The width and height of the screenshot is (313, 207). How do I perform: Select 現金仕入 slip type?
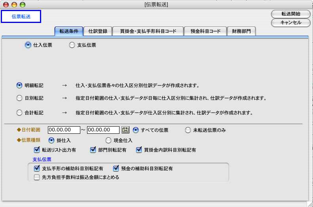108,140
